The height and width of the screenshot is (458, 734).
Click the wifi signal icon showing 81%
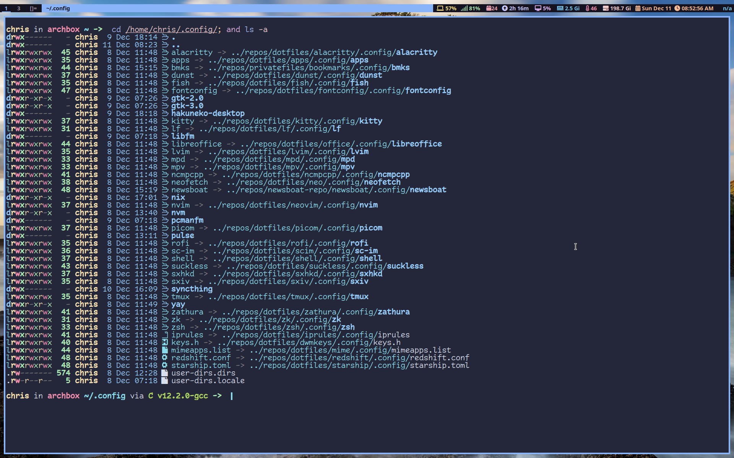point(464,8)
